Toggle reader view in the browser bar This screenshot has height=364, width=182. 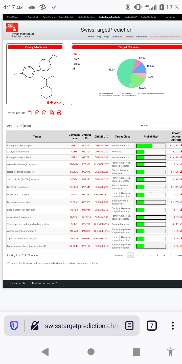click(x=129, y=326)
